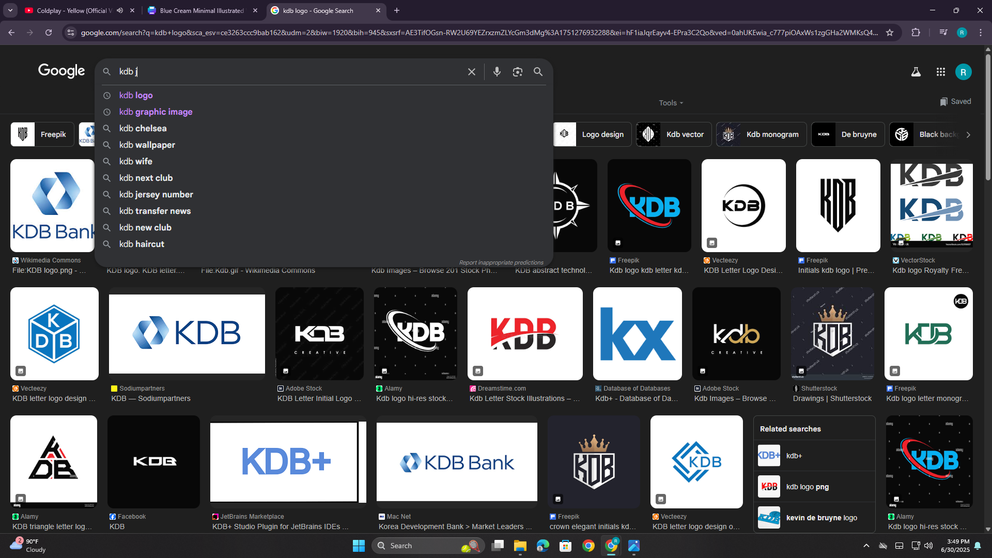The height and width of the screenshot is (558, 992).
Task: Open related search 'kdb+'
Action: tap(815, 456)
